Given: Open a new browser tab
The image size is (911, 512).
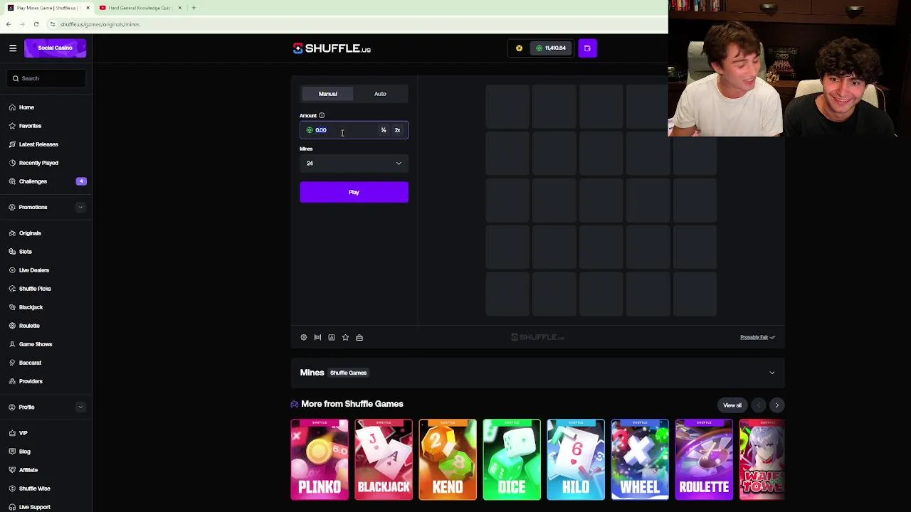Looking at the screenshot, I should pyautogui.click(x=194, y=8).
